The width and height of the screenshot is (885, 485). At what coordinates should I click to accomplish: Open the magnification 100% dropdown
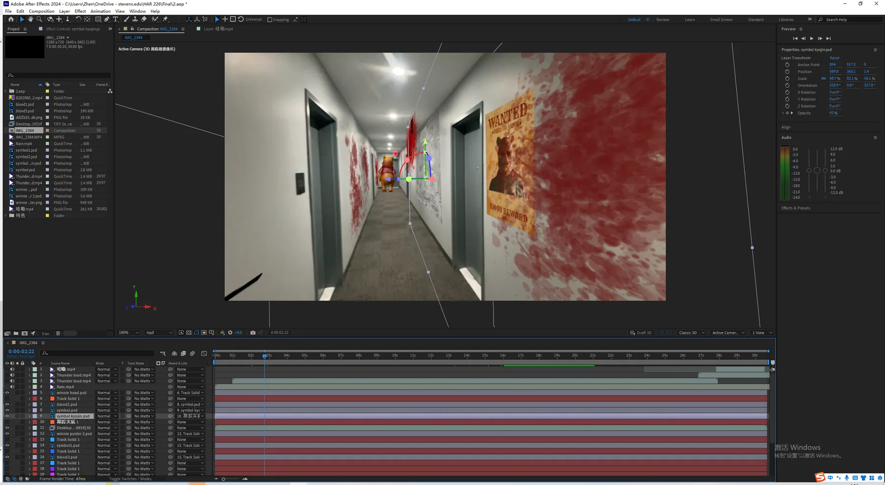[x=129, y=333]
